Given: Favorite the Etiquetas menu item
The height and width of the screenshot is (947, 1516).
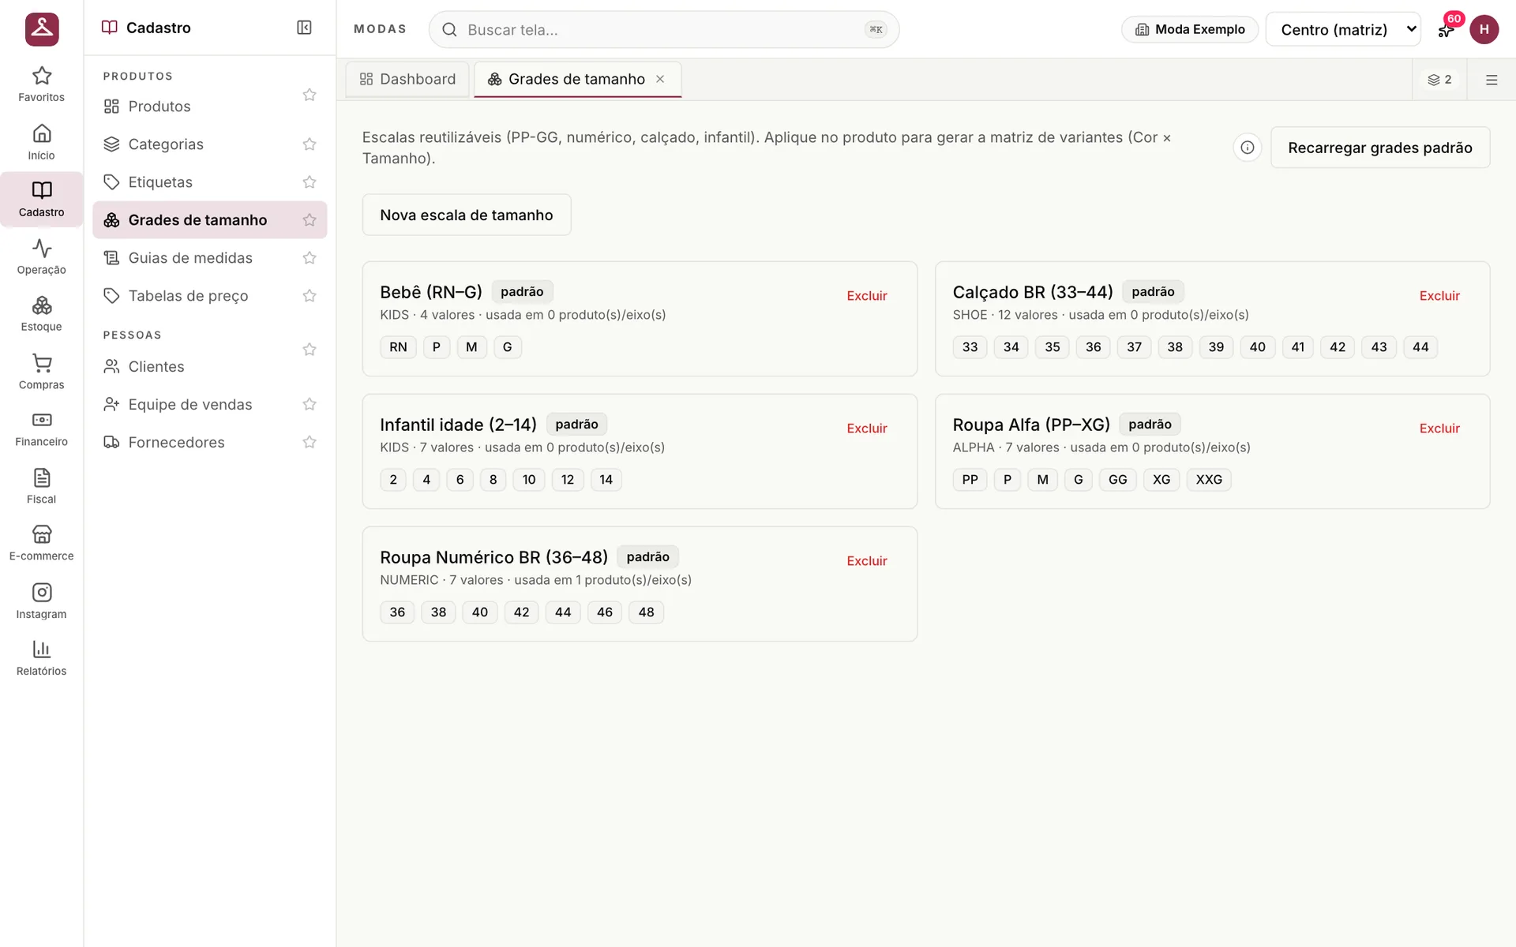Looking at the screenshot, I should coord(310,182).
